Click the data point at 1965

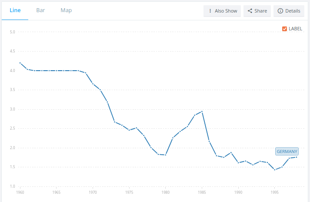pyautogui.click(x=57, y=71)
